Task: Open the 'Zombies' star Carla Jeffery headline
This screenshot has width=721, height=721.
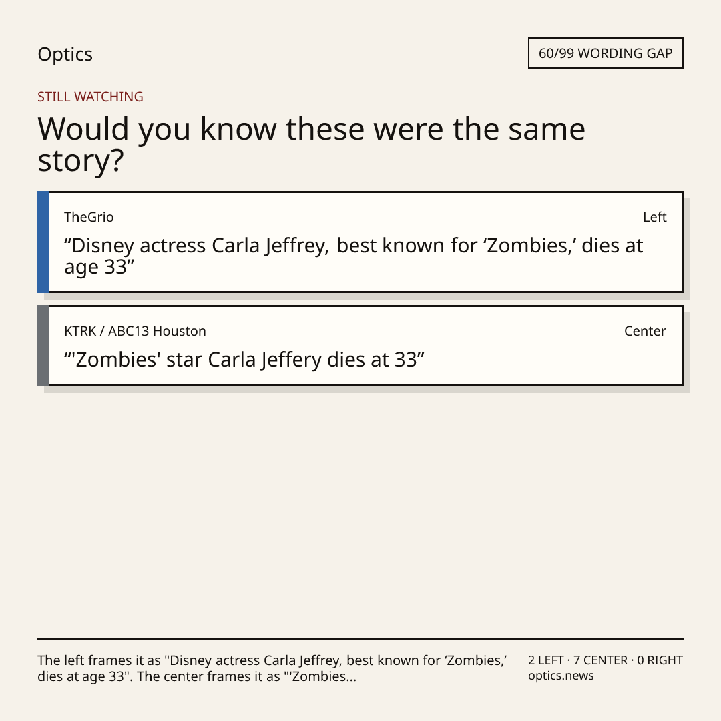Action: coord(244,360)
